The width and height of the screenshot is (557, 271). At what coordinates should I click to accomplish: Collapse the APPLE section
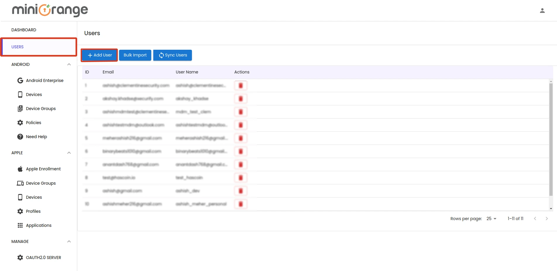point(69,152)
